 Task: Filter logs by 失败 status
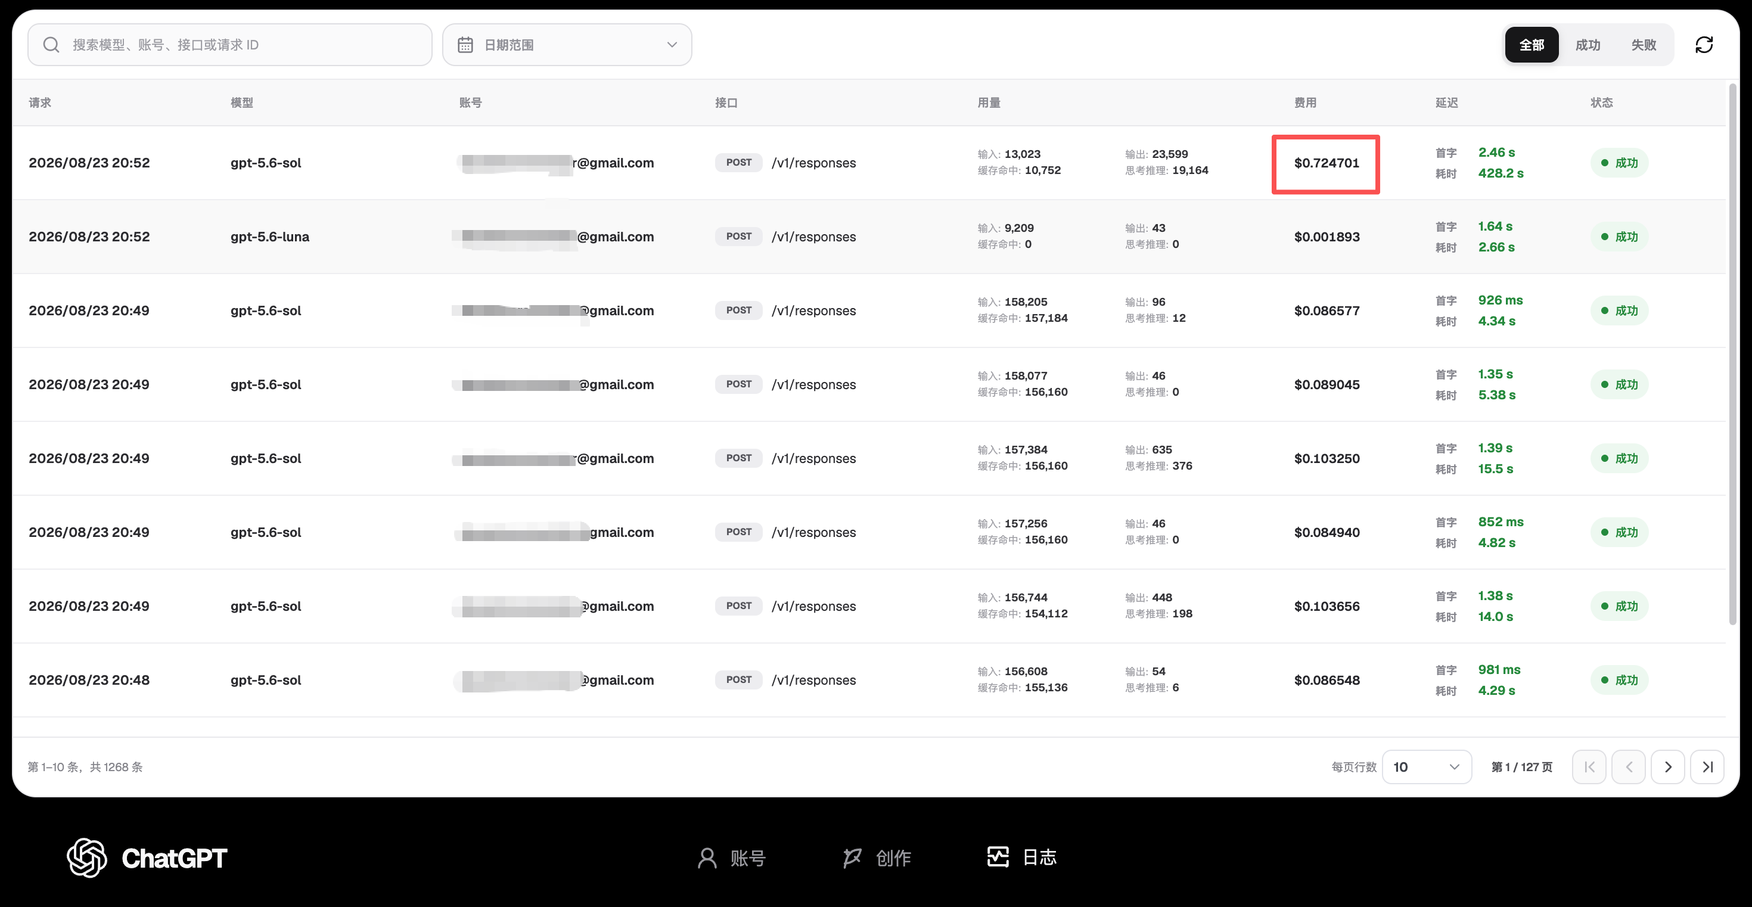1643,45
